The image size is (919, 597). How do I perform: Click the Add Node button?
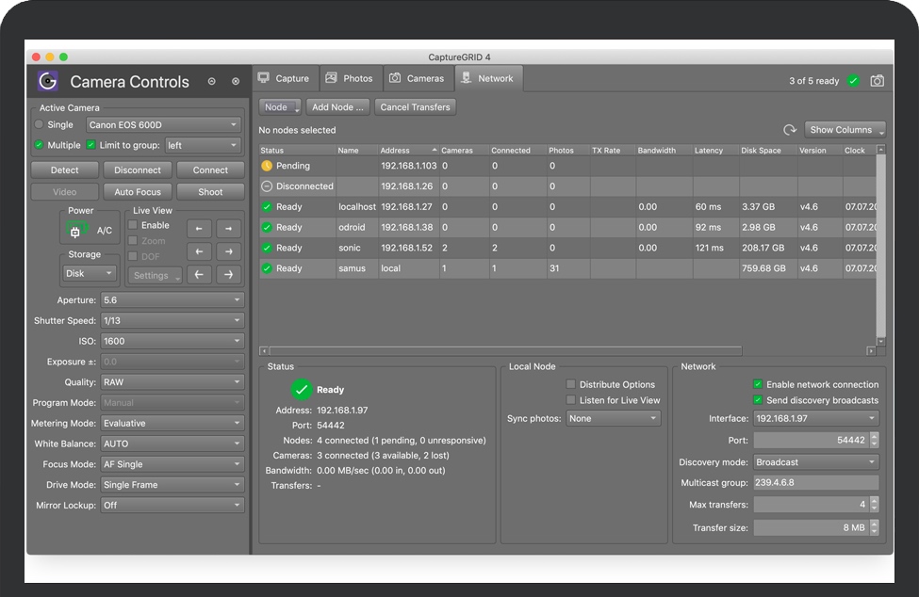tap(337, 107)
